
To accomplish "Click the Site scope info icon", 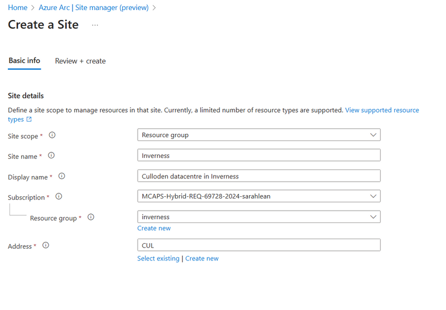I will pos(52,135).
